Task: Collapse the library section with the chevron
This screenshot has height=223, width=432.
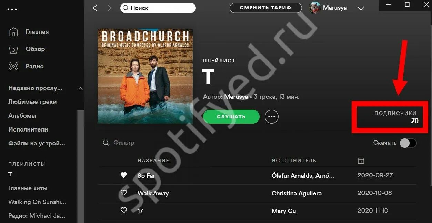Action: 80,88
